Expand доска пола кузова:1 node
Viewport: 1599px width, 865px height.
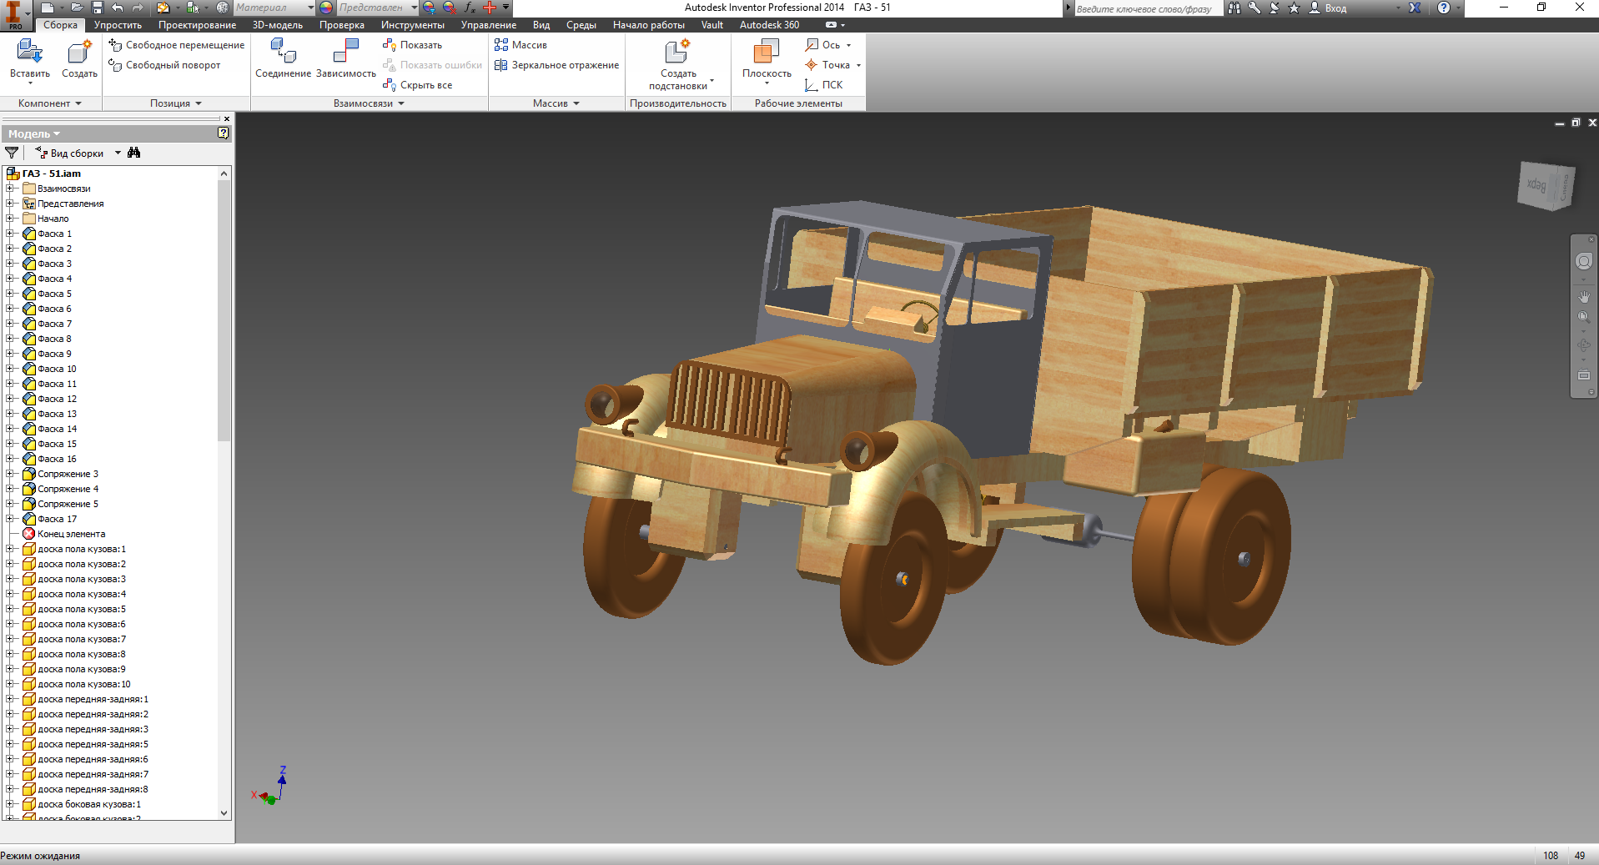pos(10,549)
